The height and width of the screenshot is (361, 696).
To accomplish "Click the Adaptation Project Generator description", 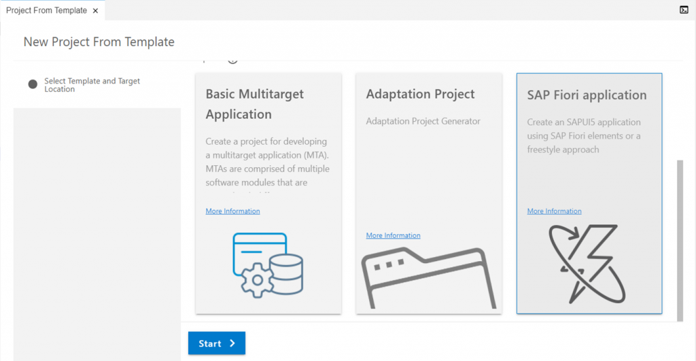I will [423, 121].
